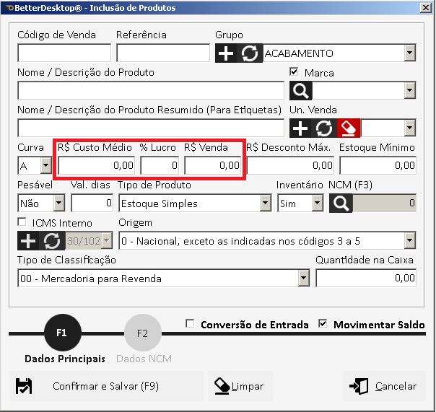
Task: Toggle the Marca checkbox
Action: 294,72
